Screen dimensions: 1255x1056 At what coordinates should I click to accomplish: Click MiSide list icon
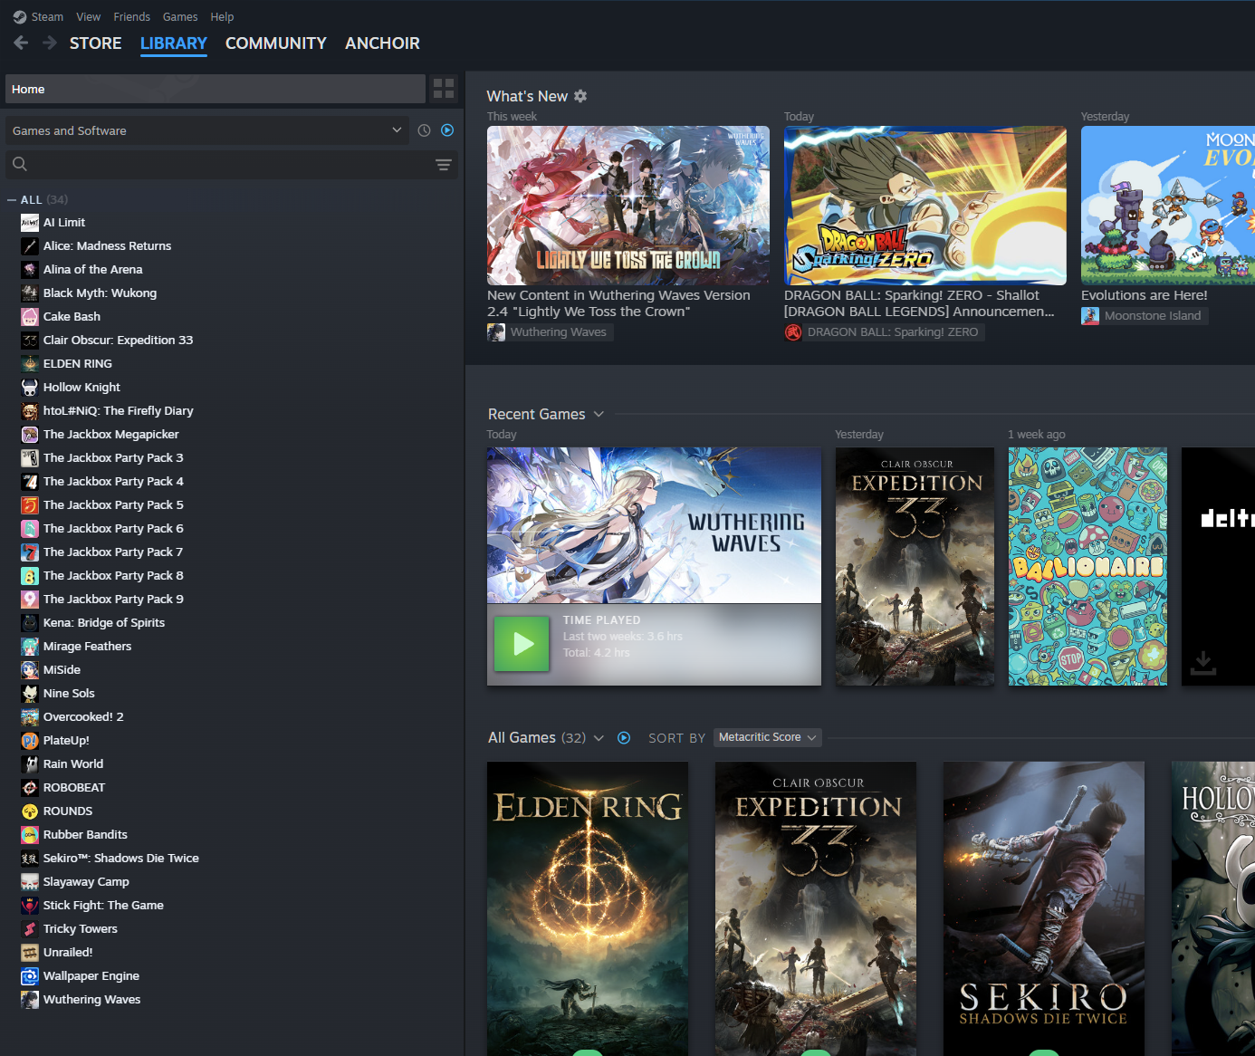coord(30,669)
